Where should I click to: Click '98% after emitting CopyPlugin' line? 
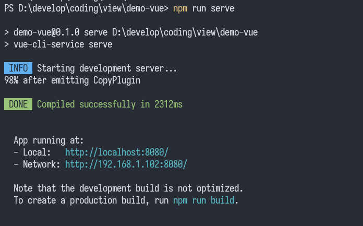(72, 80)
